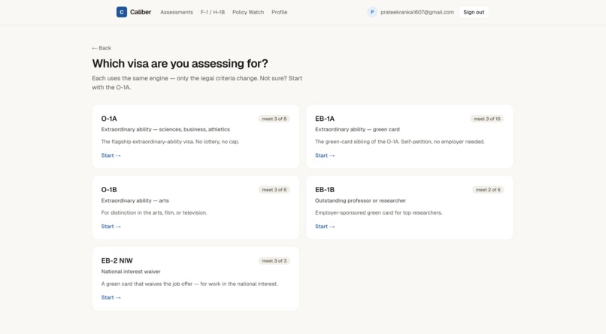Start the EB-1B assessment
Viewport: 606px width, 334px height.
tap(325, 227)
